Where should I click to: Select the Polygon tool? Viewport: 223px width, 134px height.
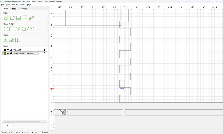[29, 29]
